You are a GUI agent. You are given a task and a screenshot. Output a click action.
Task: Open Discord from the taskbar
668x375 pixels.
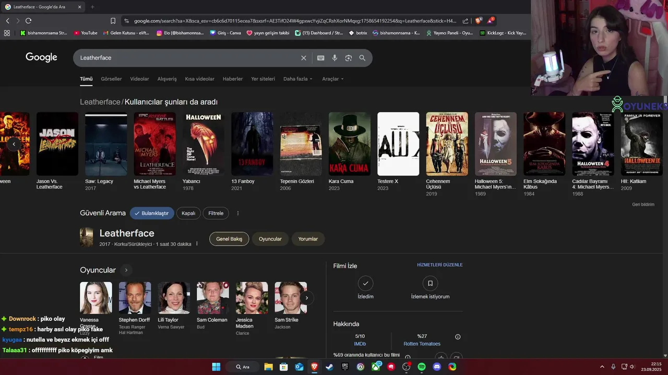437,367
